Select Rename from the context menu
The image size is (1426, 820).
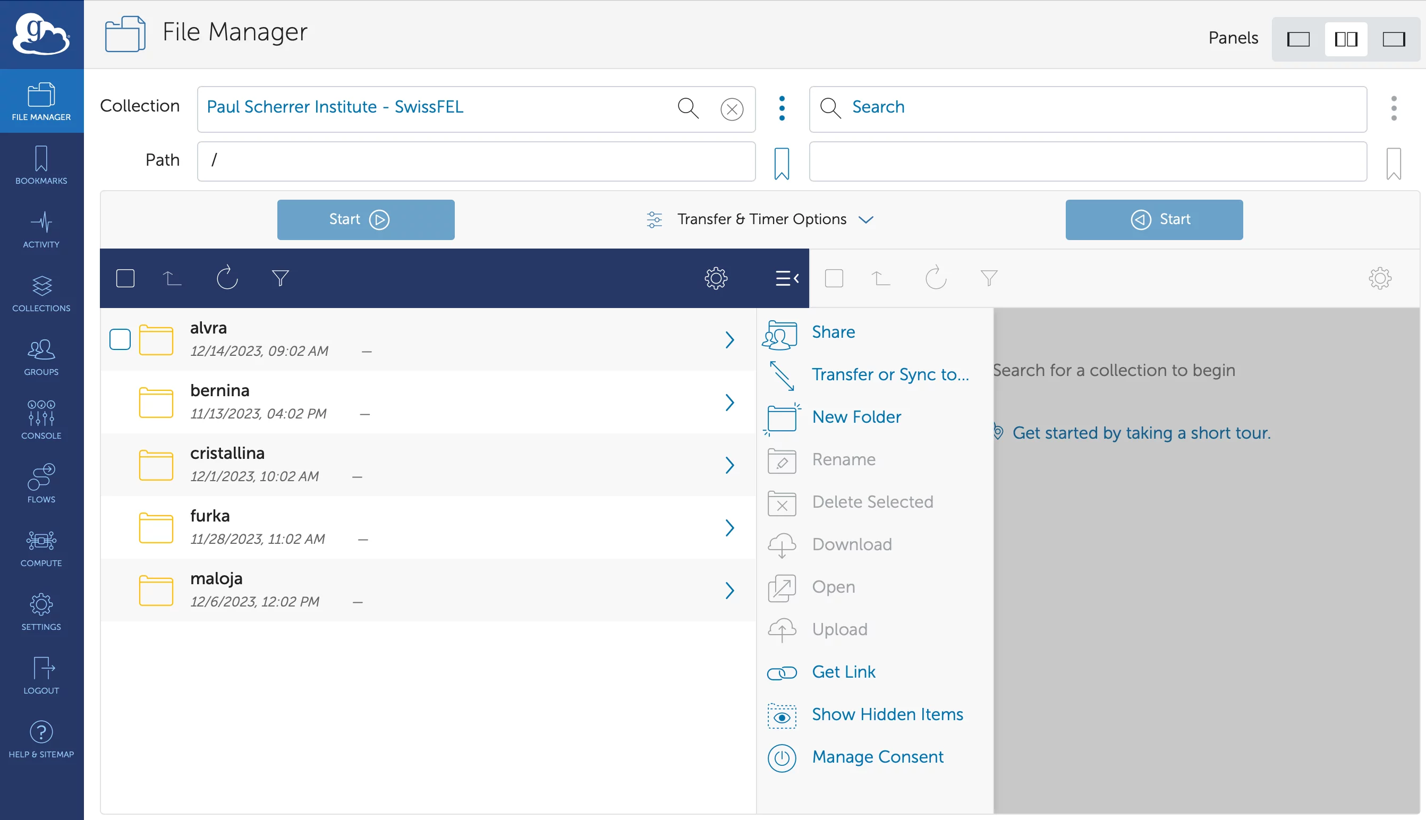coord(843,459)
